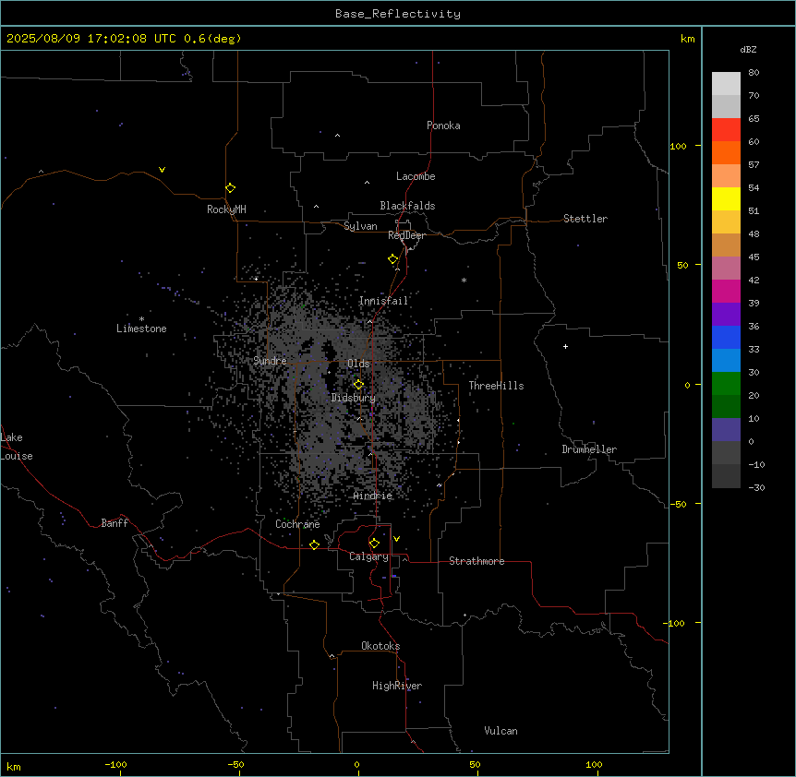Click the Olds town label
Screen dimensions: 796x777
358,364
